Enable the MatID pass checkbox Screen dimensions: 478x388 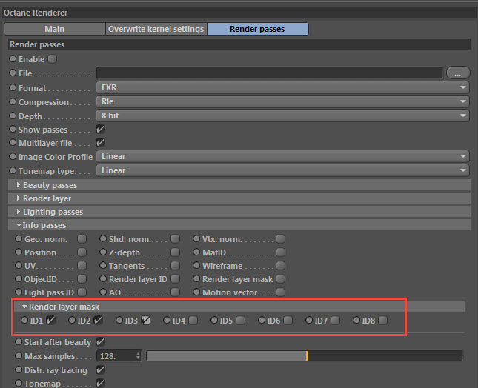[x=280, y=252]
